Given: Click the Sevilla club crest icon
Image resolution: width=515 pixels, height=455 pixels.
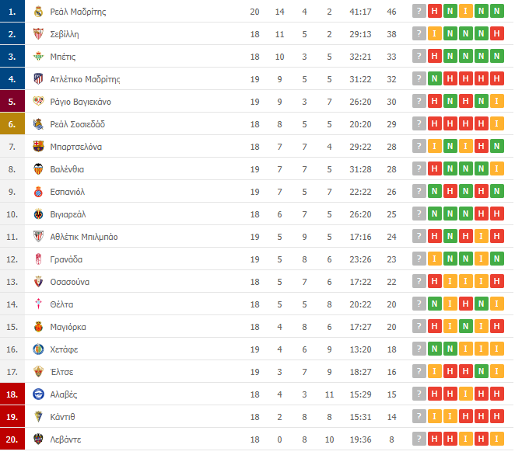Looking at the screenshot, I should coord(38,34).
